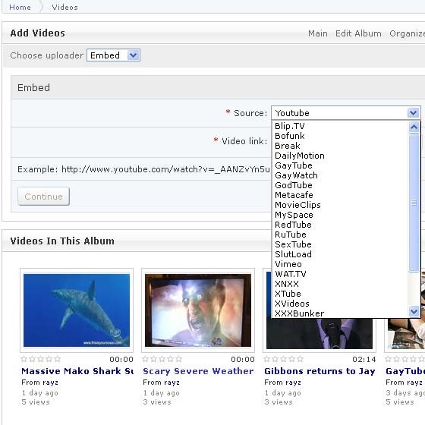Screen dimensions: 425x425
Task: Rate Scary Severe Weather video with stars
Action: pyautogui.click(x=162, y=359)
